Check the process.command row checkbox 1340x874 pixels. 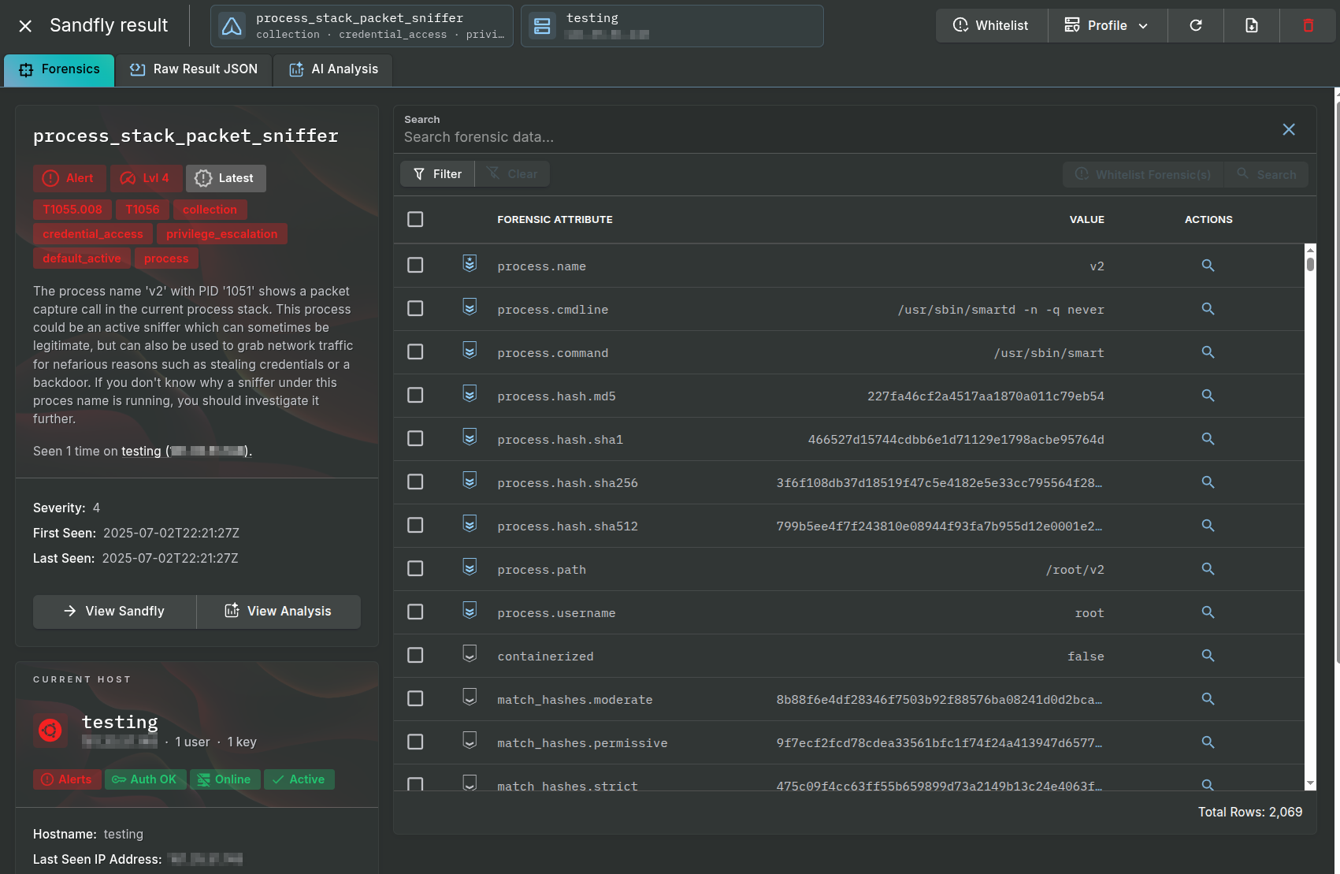(x=415, y=351)
